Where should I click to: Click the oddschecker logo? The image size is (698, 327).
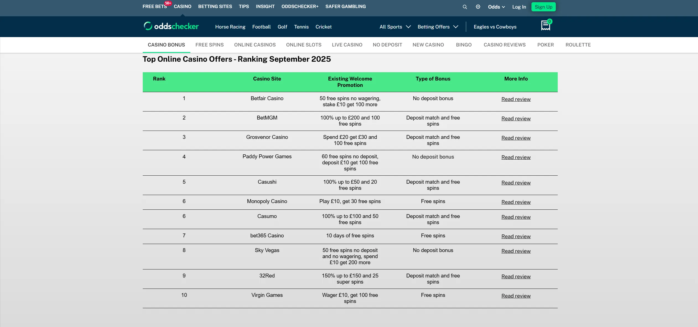171,26
